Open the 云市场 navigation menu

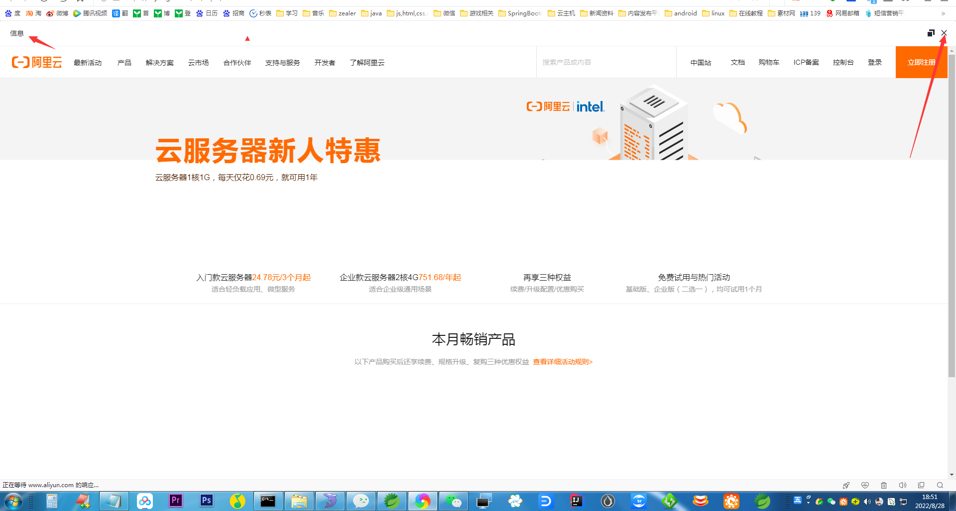(x=198, y=63)
